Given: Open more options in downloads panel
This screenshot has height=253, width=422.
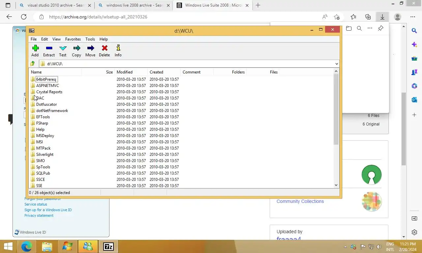Looking at the screenshot, I should tap(370, 28).
